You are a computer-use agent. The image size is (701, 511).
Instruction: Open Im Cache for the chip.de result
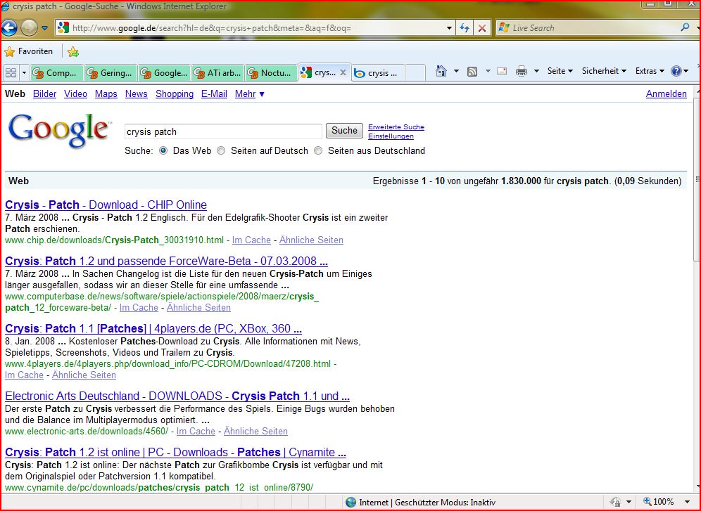251,240
